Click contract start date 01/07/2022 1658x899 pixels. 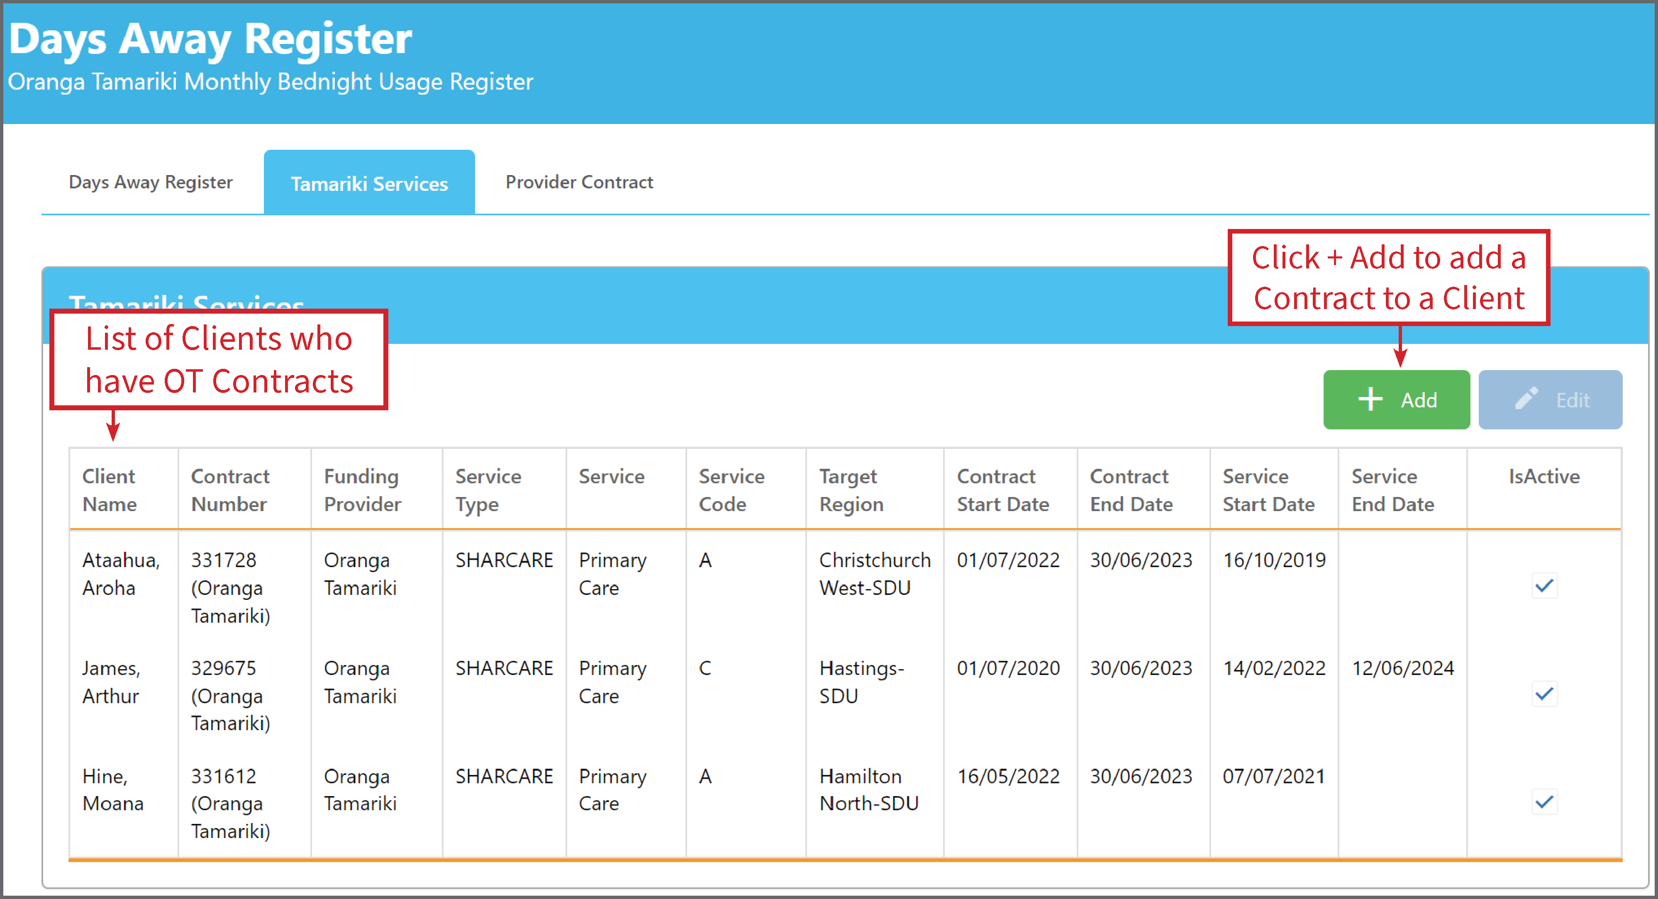1008,560
